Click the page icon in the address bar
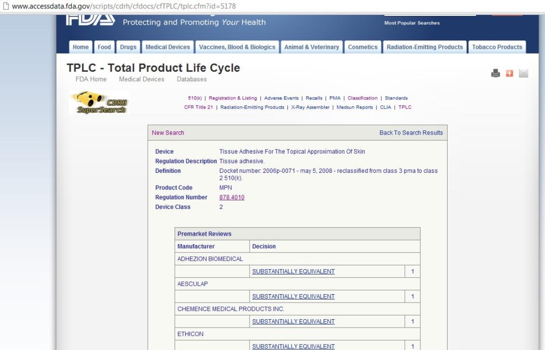Image resolution: width=545 pixels, height=350 pixels. 5,7
